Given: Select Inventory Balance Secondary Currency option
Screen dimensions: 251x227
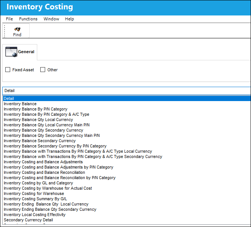Looking at the screenshot, I should click(x=126, y=141).
